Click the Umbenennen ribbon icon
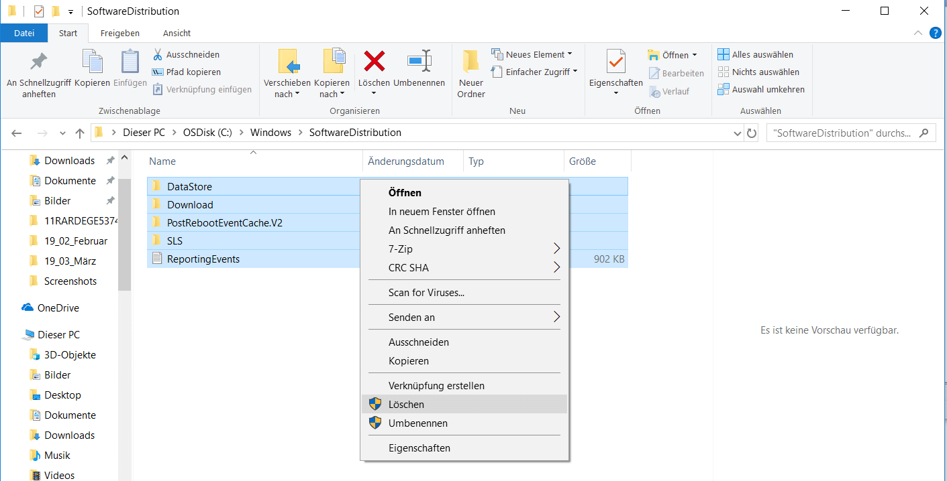Viewport: 947px width, 481px height. coord(419,68)
